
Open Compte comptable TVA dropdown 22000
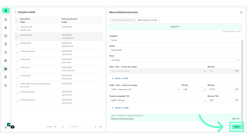pos(158,101)
